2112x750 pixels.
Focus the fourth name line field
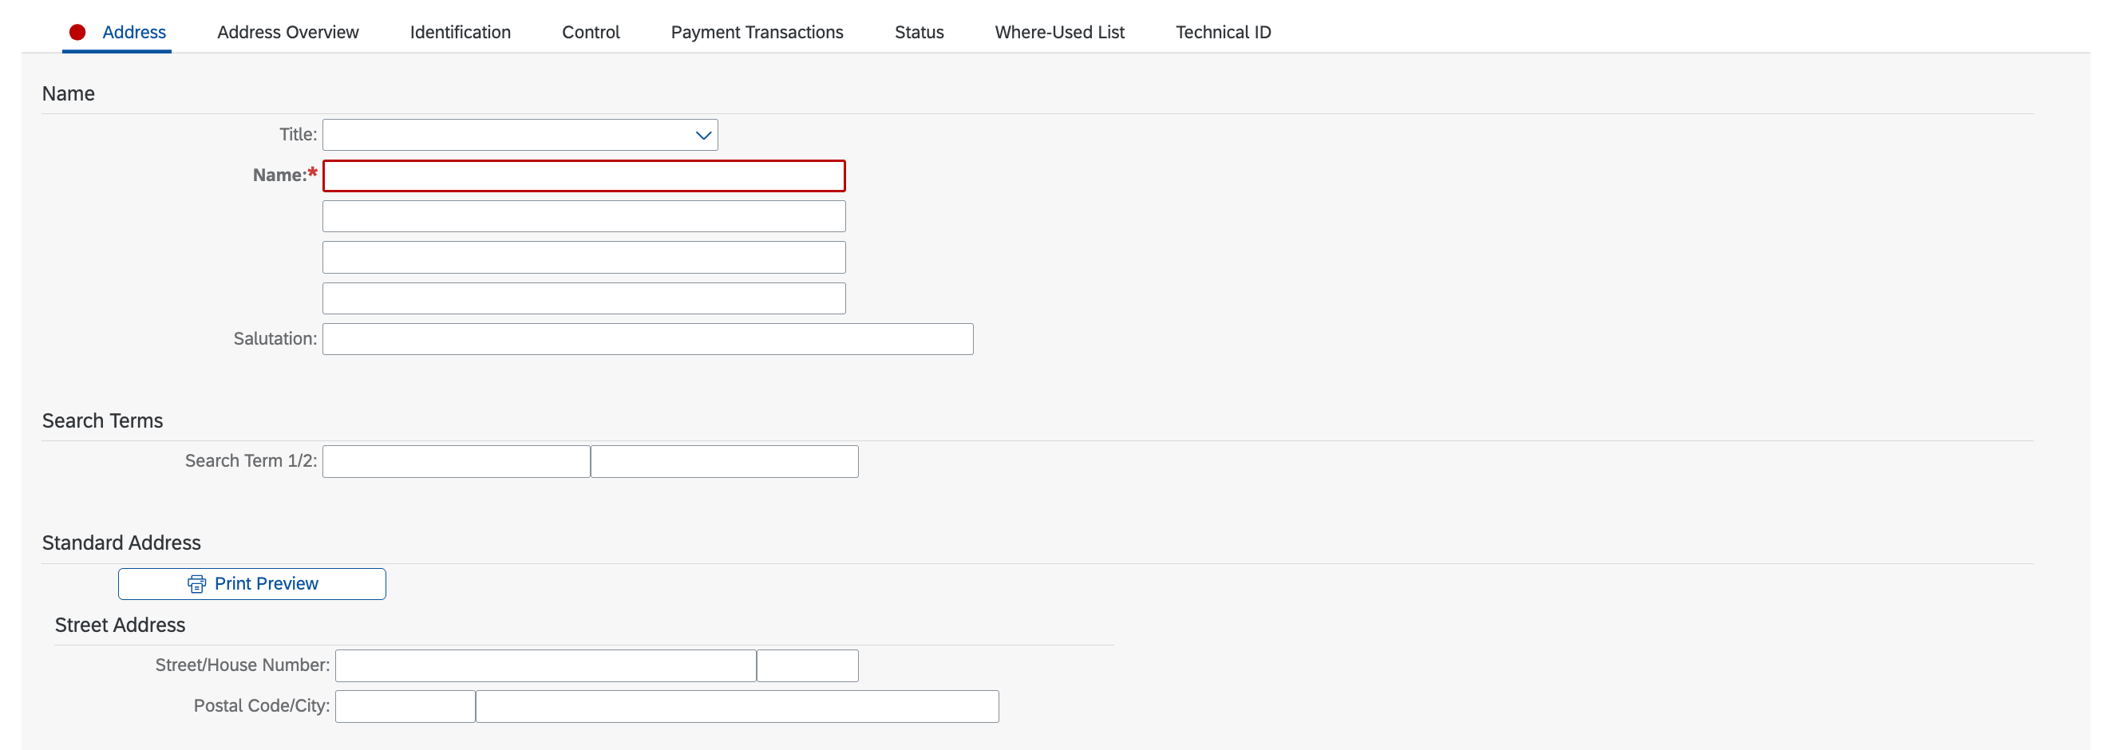coord(583,298)
